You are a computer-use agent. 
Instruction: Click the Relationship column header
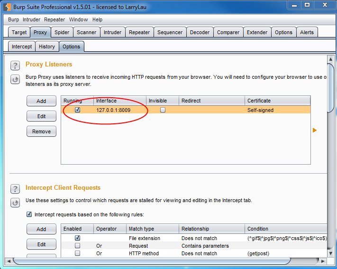pos(212,229)
